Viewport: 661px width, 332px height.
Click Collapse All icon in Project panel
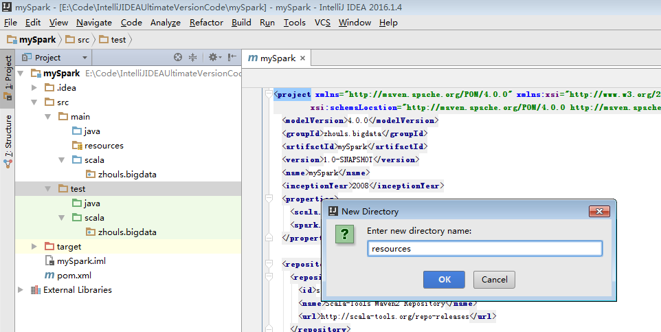192,57
